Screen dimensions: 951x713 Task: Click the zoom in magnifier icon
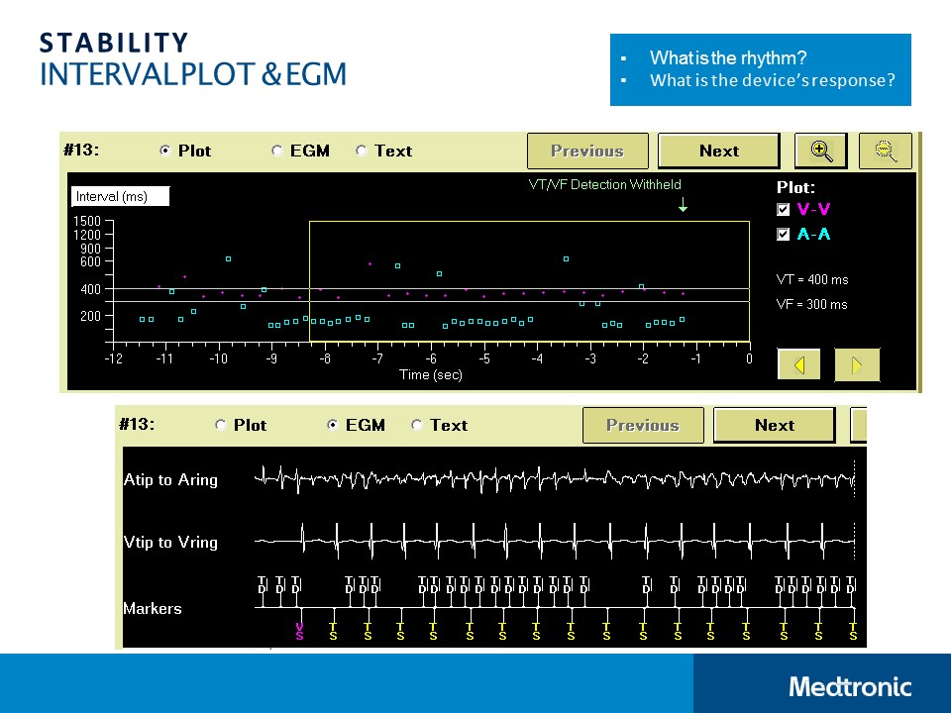pos(820,151)
